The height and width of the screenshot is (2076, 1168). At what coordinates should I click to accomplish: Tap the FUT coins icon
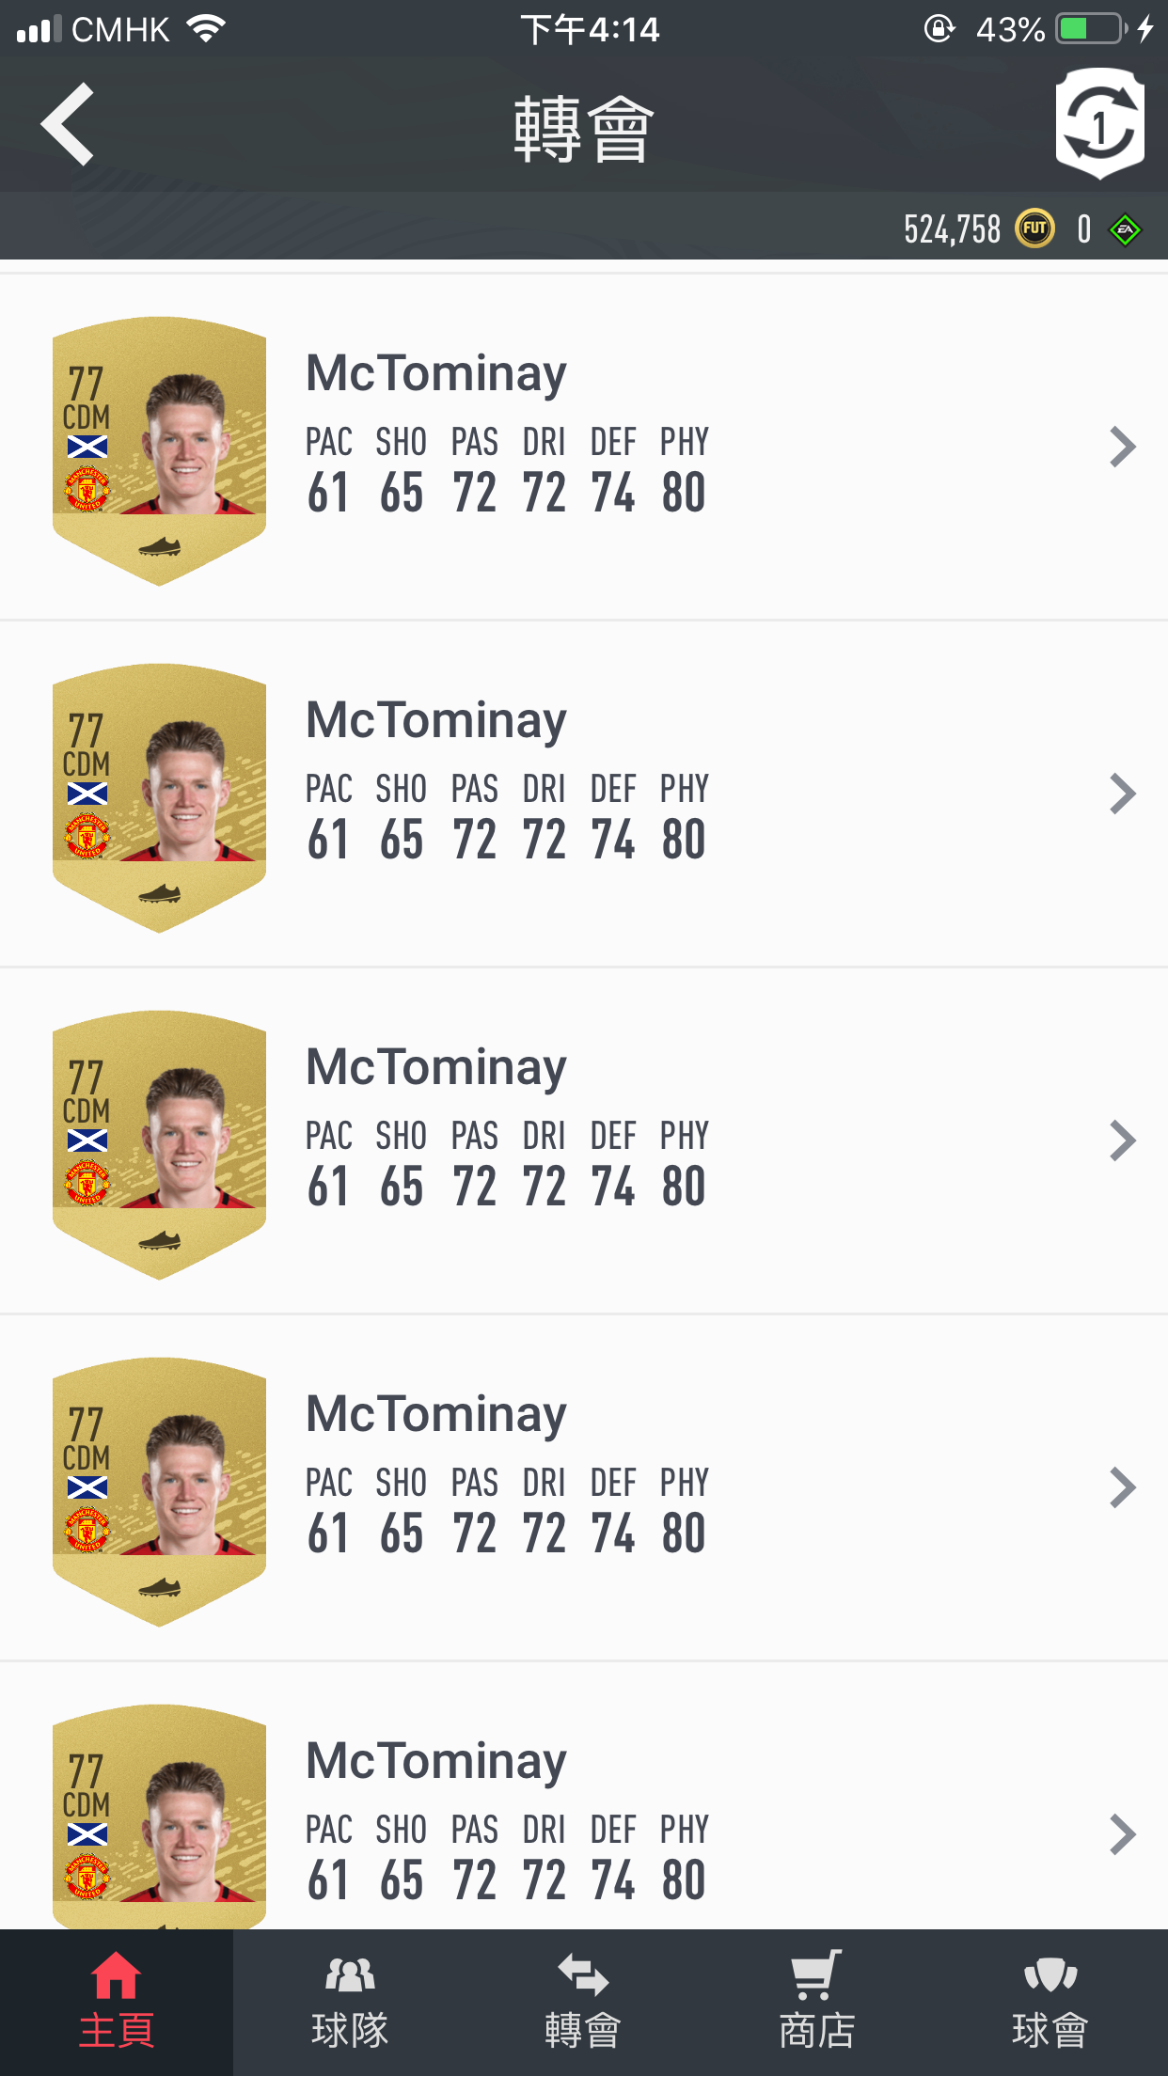(x=1034, y=228)
